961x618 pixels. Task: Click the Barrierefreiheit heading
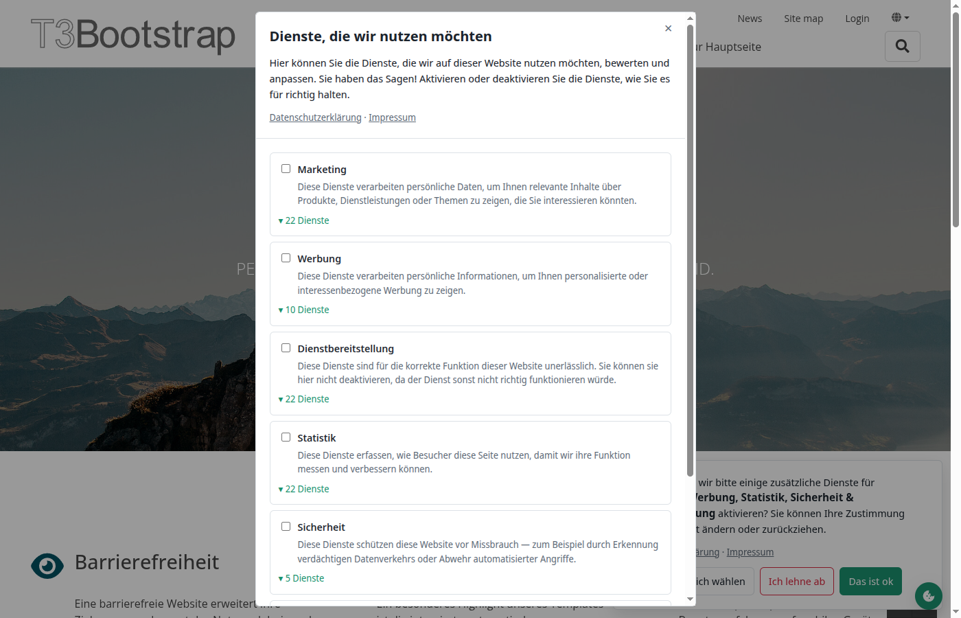(x=147, y=562)
